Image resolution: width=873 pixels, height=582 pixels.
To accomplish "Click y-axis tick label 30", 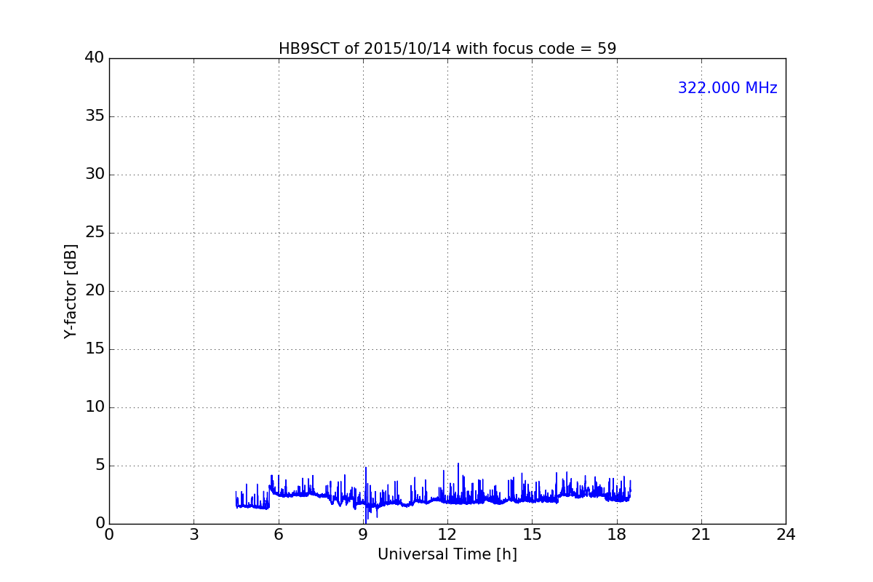I will coord(95,175).
